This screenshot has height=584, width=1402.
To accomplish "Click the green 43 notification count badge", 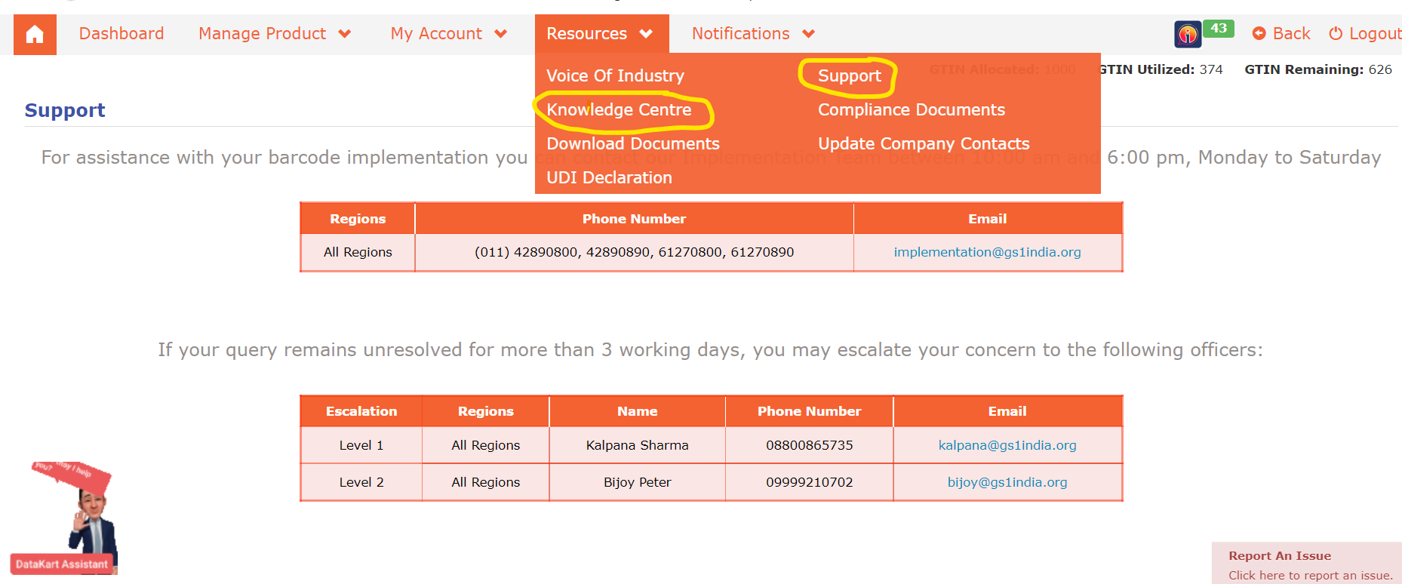I will click(1219, 29).
